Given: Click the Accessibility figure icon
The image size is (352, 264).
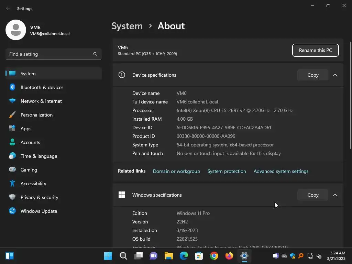Looking at the screenshot, I should pyautogui.click(x=12, y=184).
